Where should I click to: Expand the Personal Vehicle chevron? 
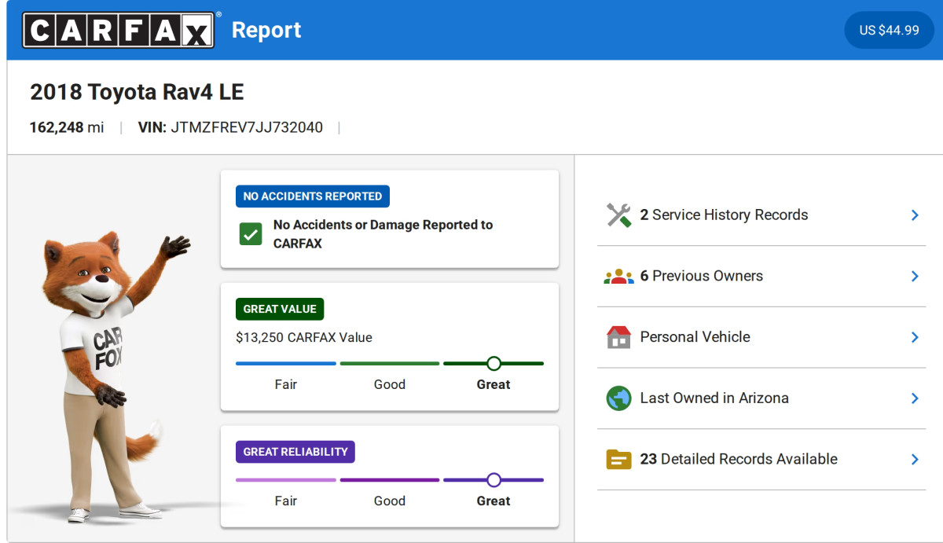(x=915, y=337)
